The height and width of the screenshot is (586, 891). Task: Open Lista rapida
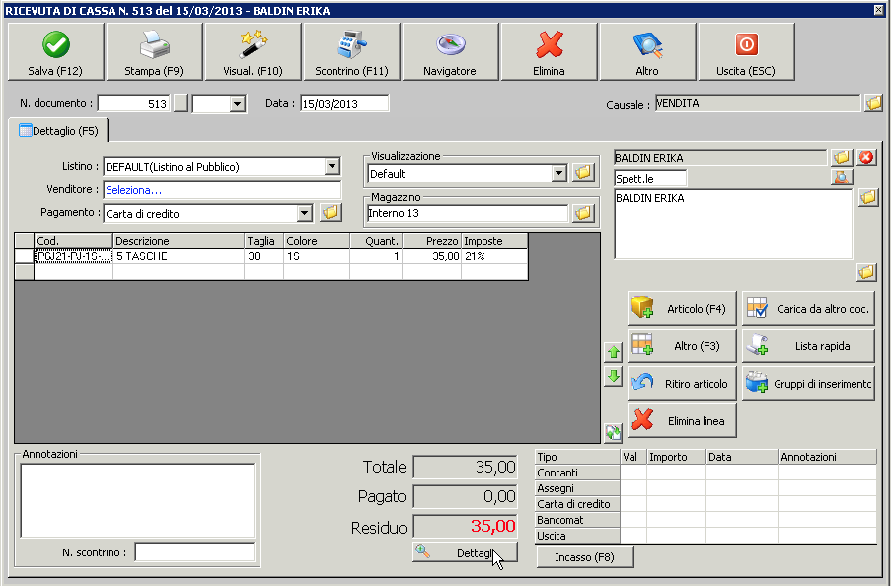click(x=808, y=345)
